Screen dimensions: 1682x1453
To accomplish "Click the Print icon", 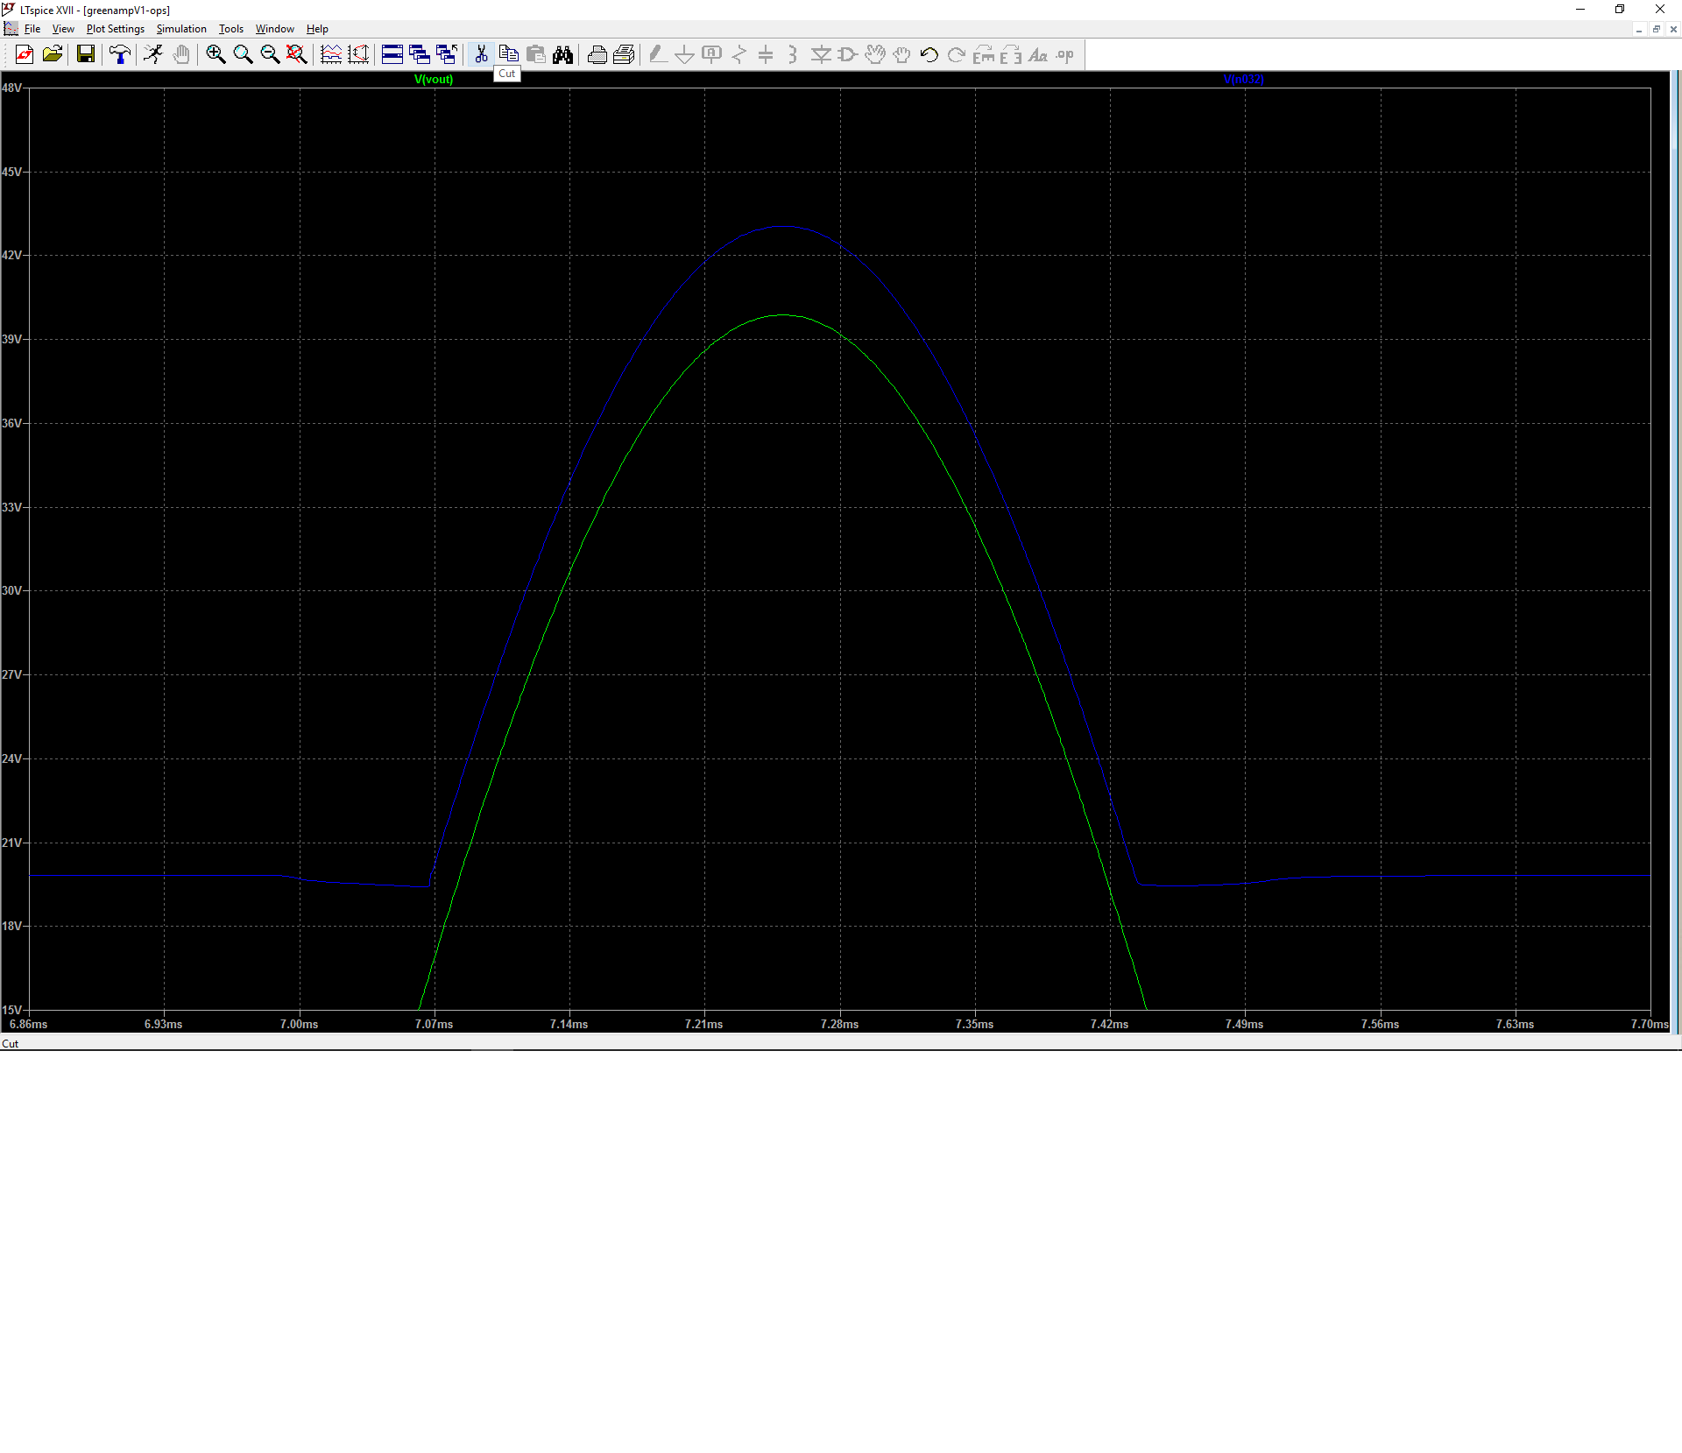I will point(597,54).
